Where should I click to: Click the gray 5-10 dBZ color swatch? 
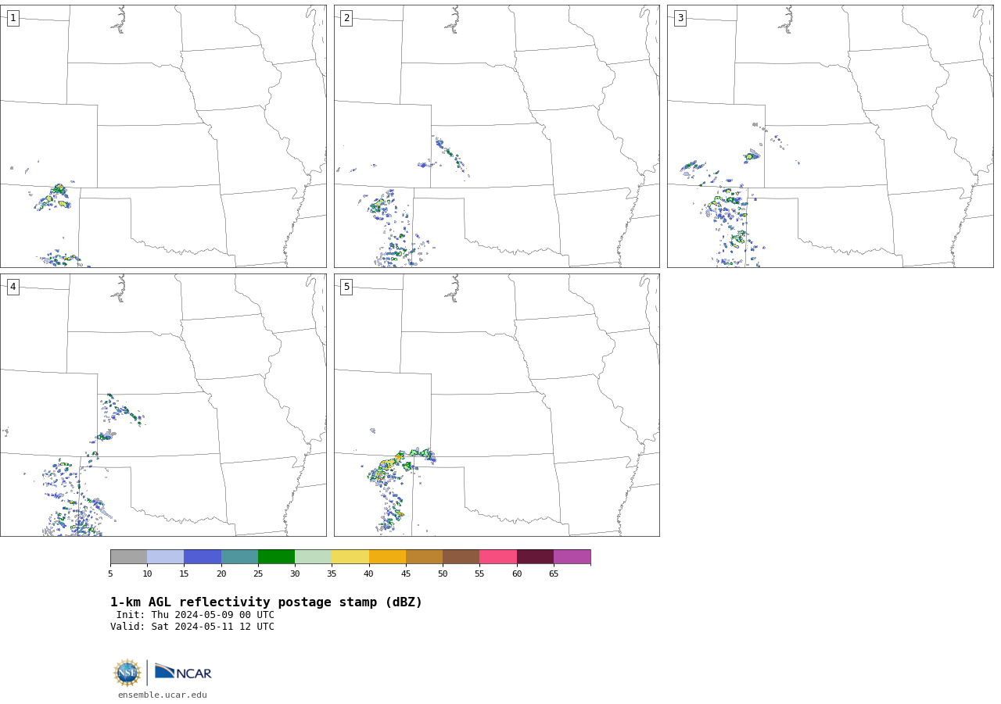pyautogui.click(x=128, y=556)
